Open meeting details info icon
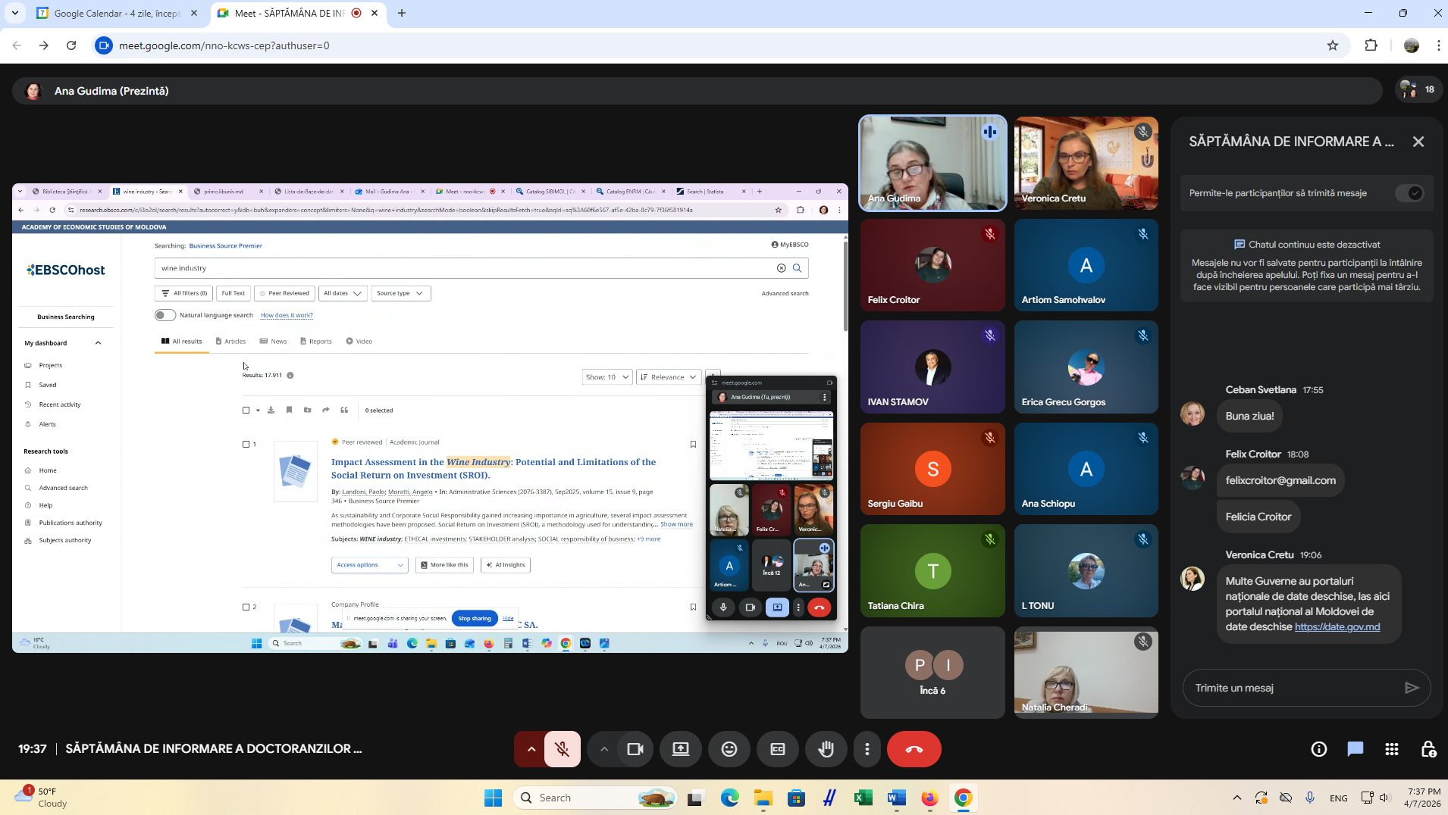This screenshot has height=815, width=1448. 1318,749
